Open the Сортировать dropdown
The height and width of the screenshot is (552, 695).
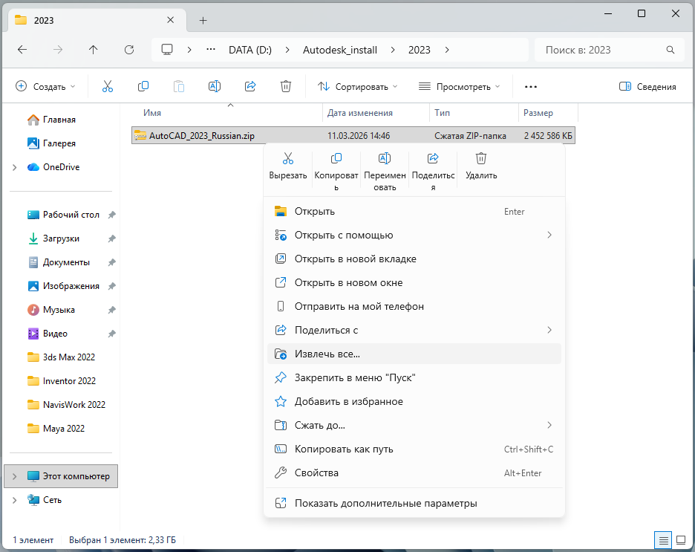357,86
